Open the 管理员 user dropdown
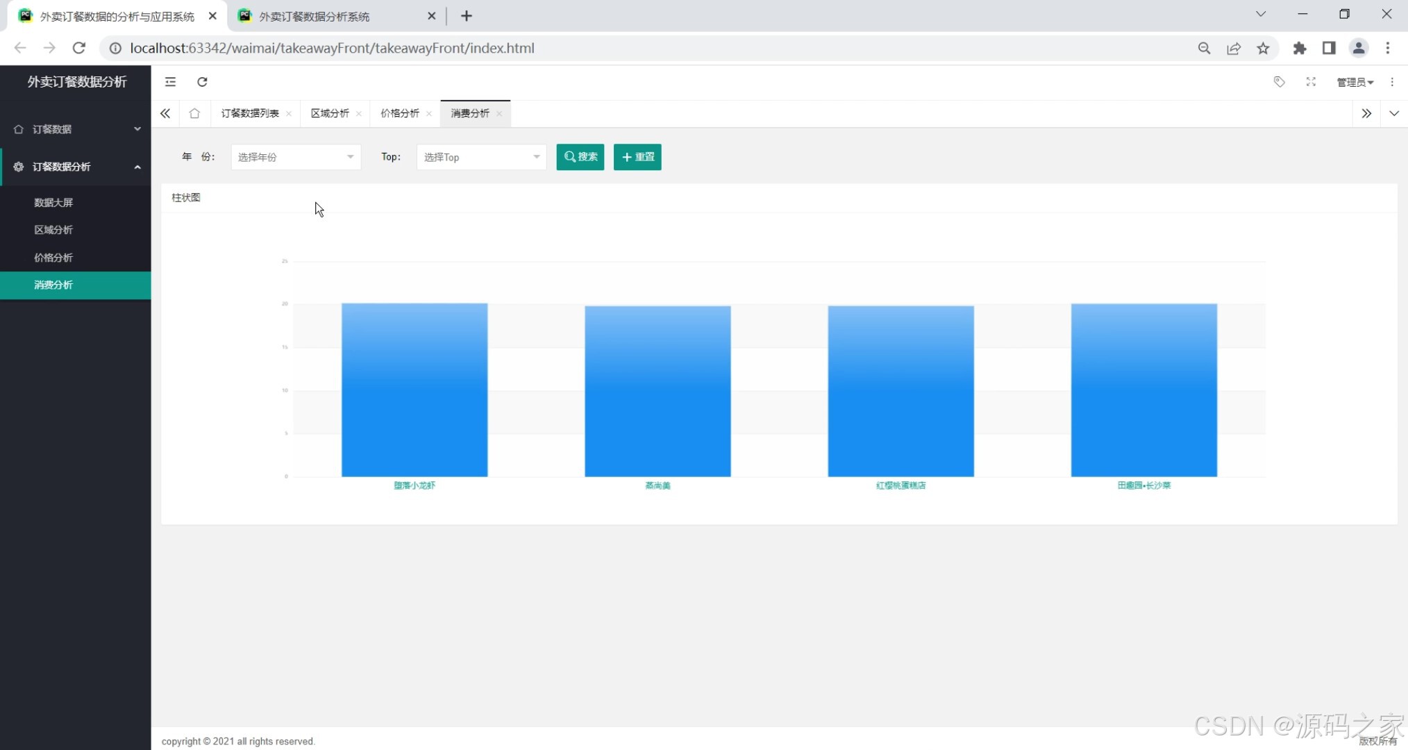 pyautogui.click(x=1355, y=82)
